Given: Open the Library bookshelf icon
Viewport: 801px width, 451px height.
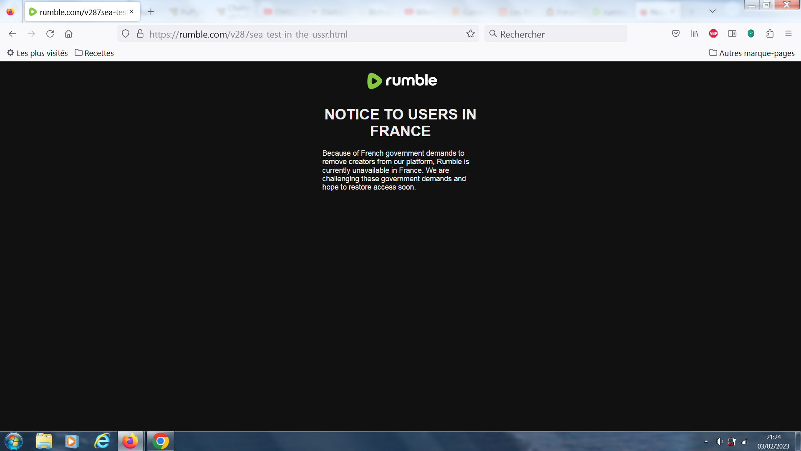Looking at the screenshot, I should (x=695, y=34).
